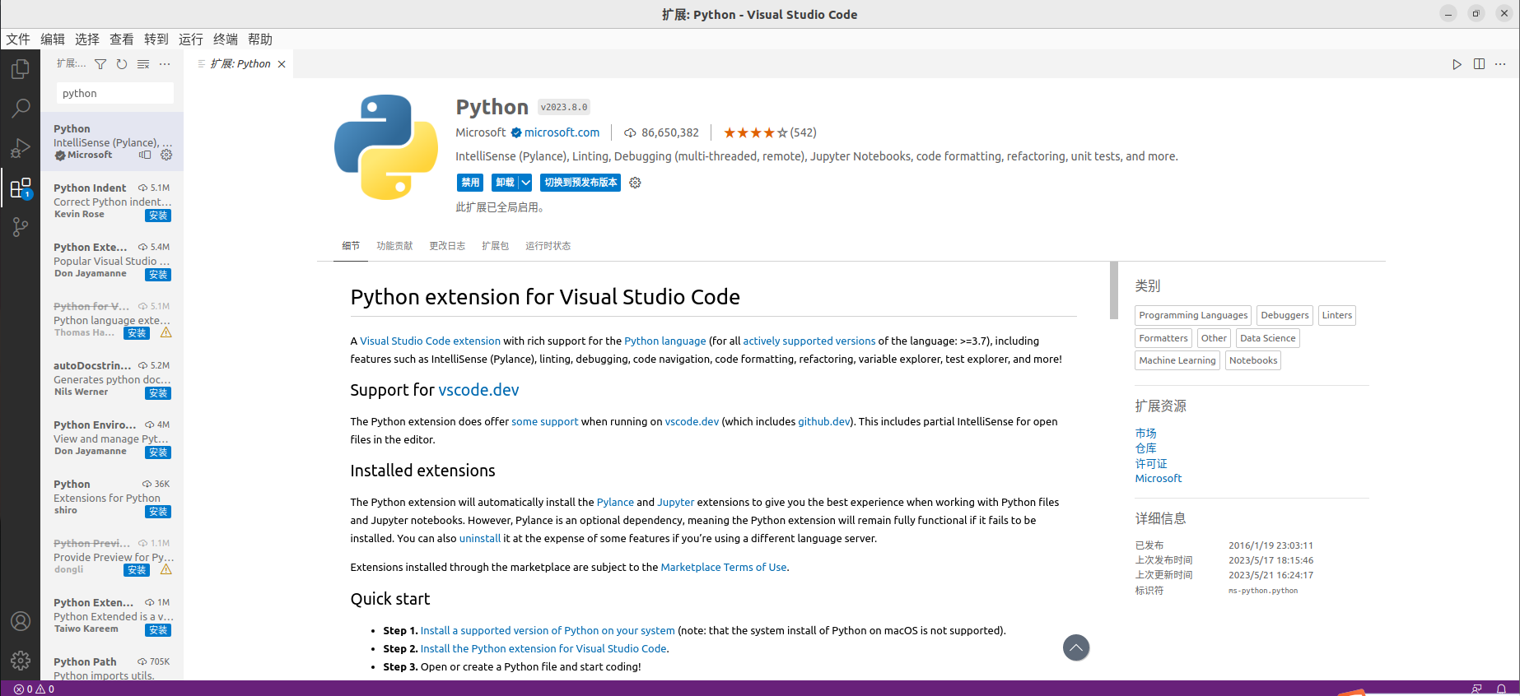1520x696 pixels.
Task: Open the split editor layout icon
Action: 1479,64
